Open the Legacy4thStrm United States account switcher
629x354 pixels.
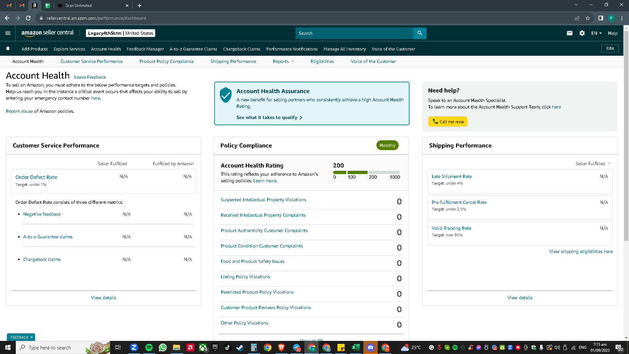[x=121, y=33]
